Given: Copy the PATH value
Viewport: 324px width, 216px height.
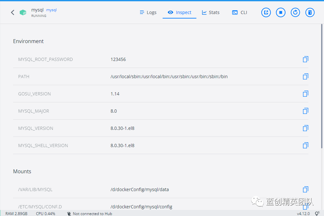Looking at the screenshot, I should point(306,77).
